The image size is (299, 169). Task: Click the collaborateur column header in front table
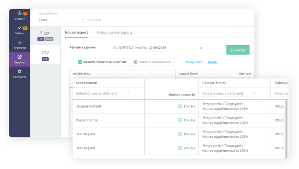(x=87, y=83)
